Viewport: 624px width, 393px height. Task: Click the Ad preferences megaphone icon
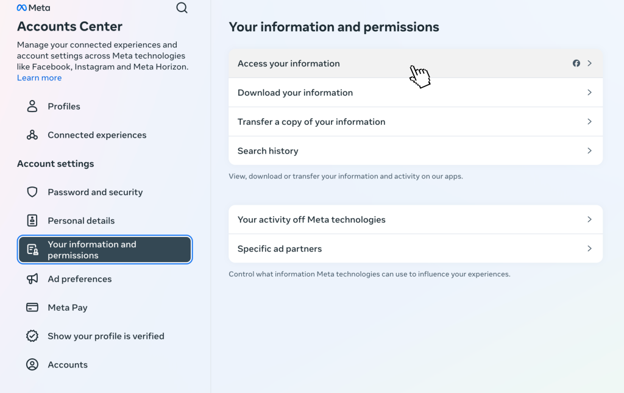32,278
